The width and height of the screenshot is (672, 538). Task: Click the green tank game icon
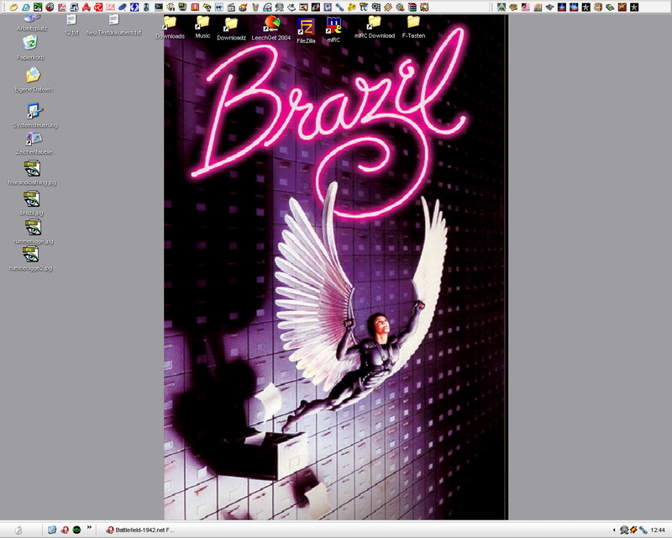tap(611, 7)
